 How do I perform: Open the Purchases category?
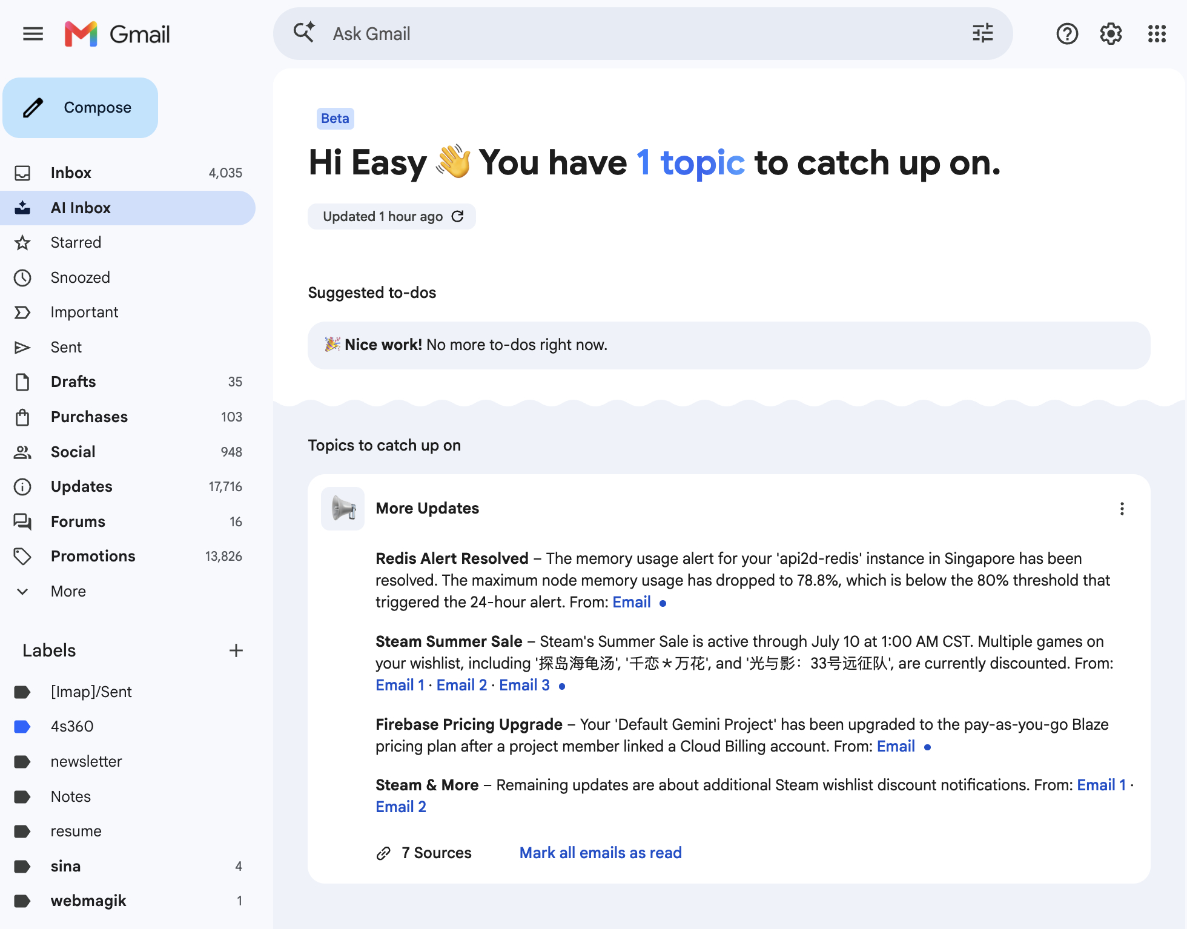[x=127, y=417]
